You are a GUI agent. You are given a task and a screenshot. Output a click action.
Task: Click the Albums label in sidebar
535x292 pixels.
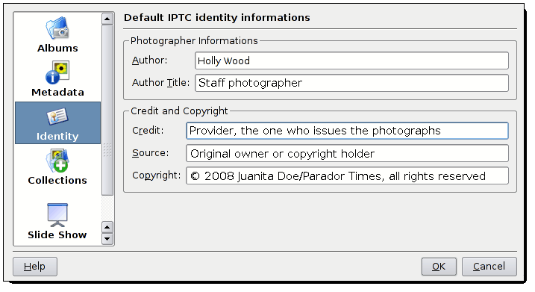pyautogui.click(x=57, y=48)
